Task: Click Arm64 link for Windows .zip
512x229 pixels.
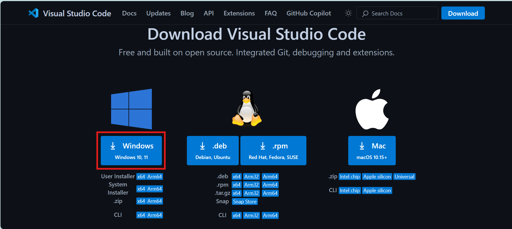Action: point(155,201)
